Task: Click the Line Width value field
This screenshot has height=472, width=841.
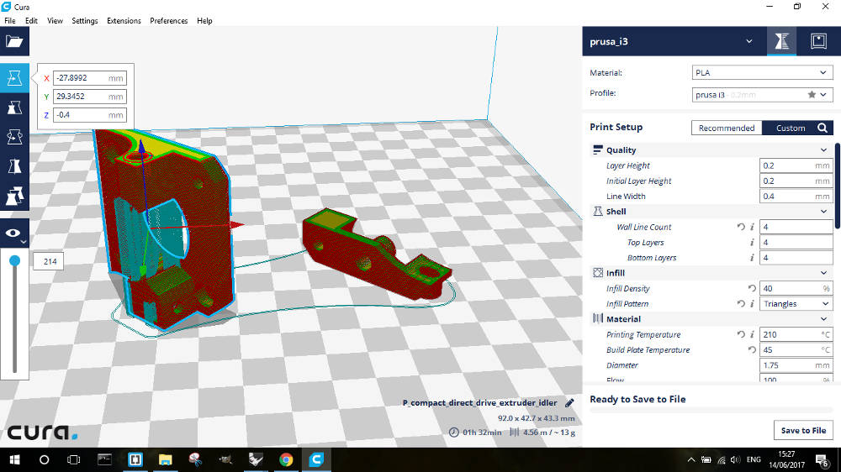Action: click(796, 196)
